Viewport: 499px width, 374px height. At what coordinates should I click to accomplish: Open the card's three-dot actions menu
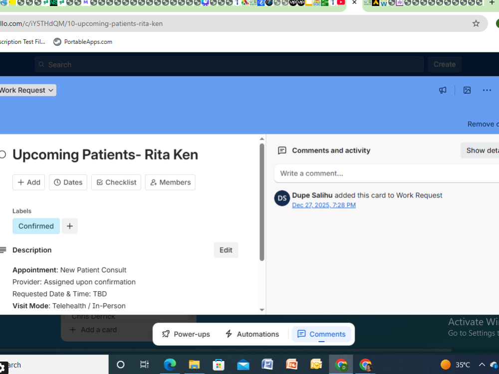(x=487, y=90)
